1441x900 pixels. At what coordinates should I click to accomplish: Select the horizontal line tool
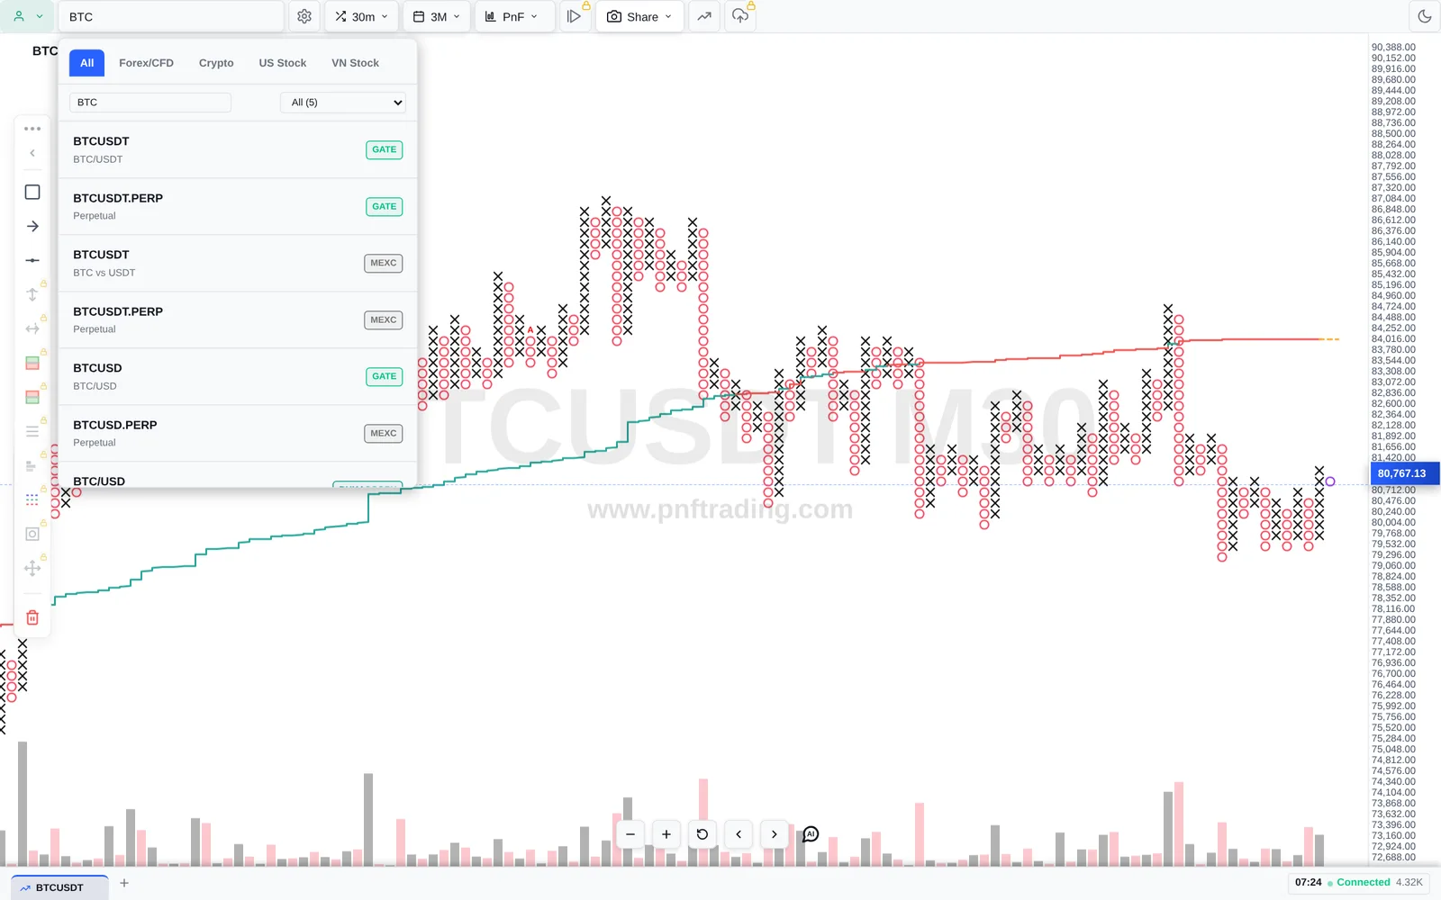point(32,260)
